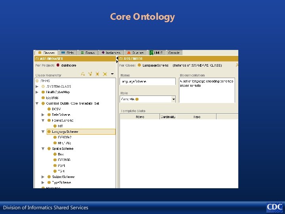
Task: Click the class Name input field
Action: click(148, 81)
